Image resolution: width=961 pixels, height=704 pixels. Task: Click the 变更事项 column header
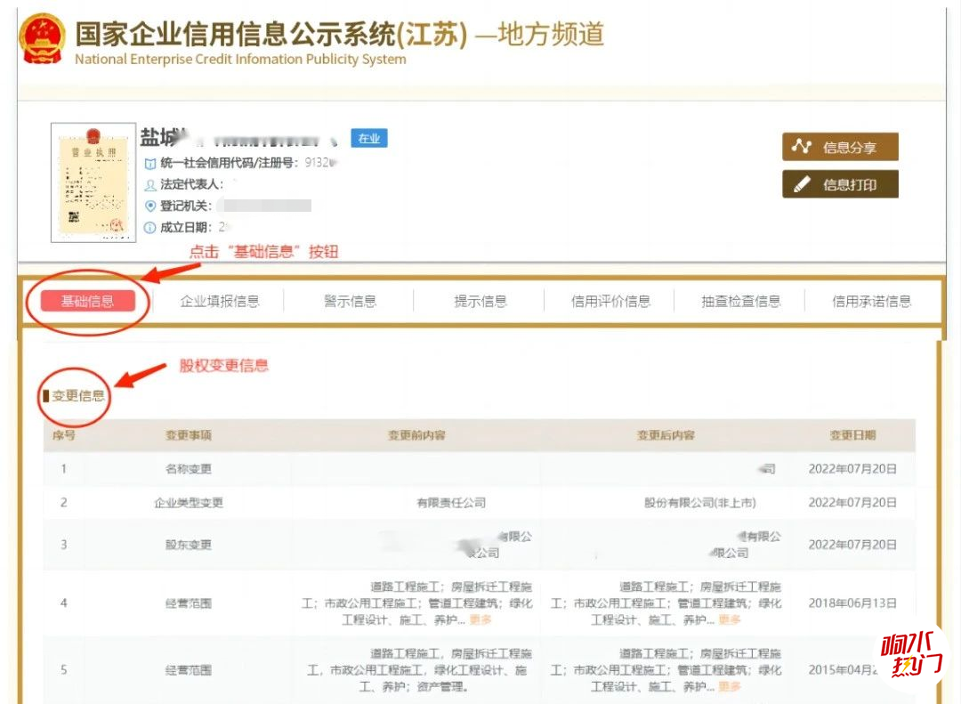tap(188, 435)
